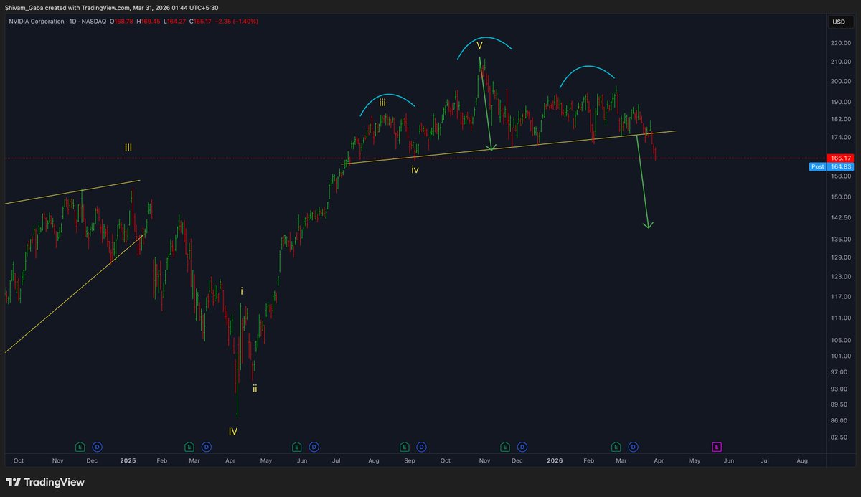The height and width of the screenshot is (497, 861).
Task: Select the earnings marker near Mar 2026
Action: (617, 447)
